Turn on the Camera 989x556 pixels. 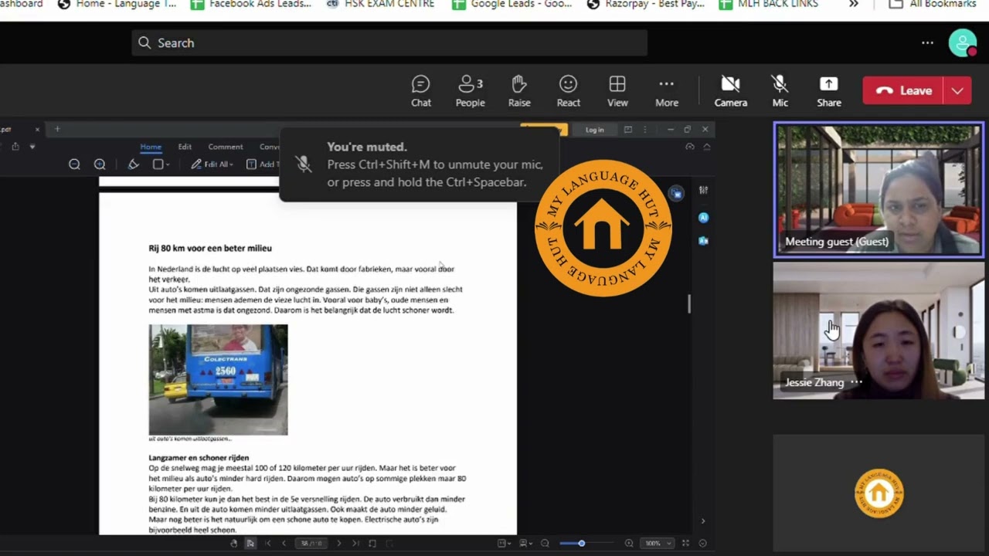coord(730,91)
